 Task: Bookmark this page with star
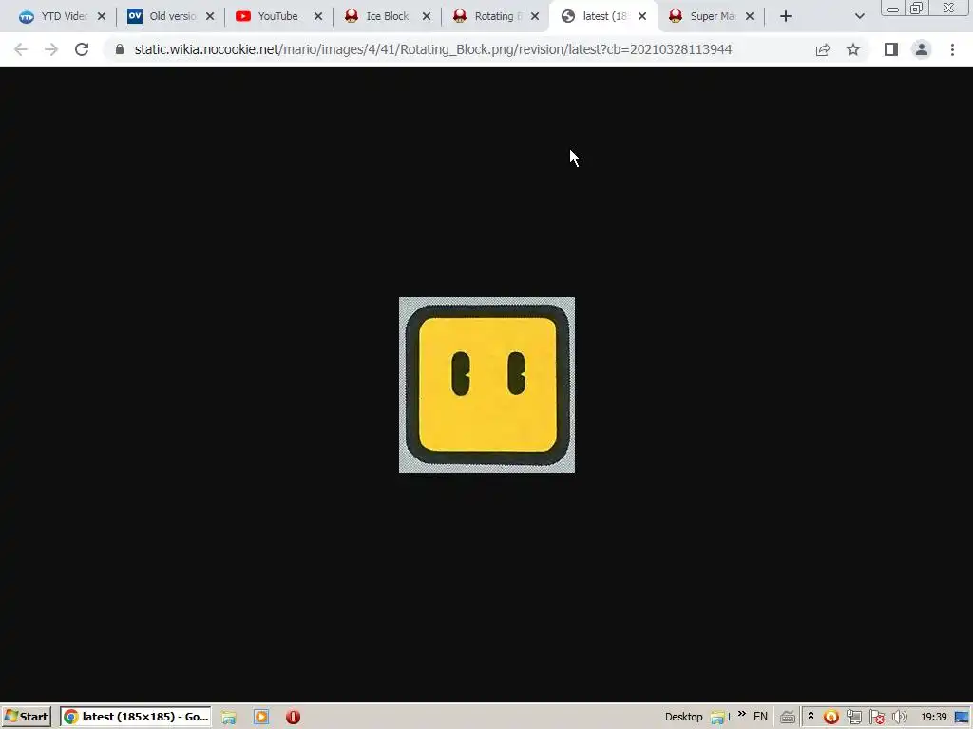853,49
